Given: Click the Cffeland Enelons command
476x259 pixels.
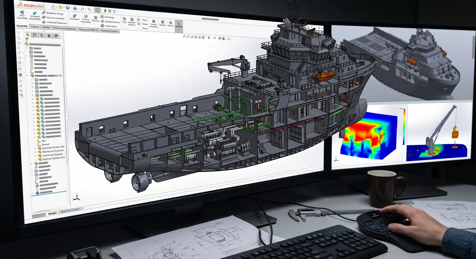Looking at the screenshot, I should click(110, 21).
